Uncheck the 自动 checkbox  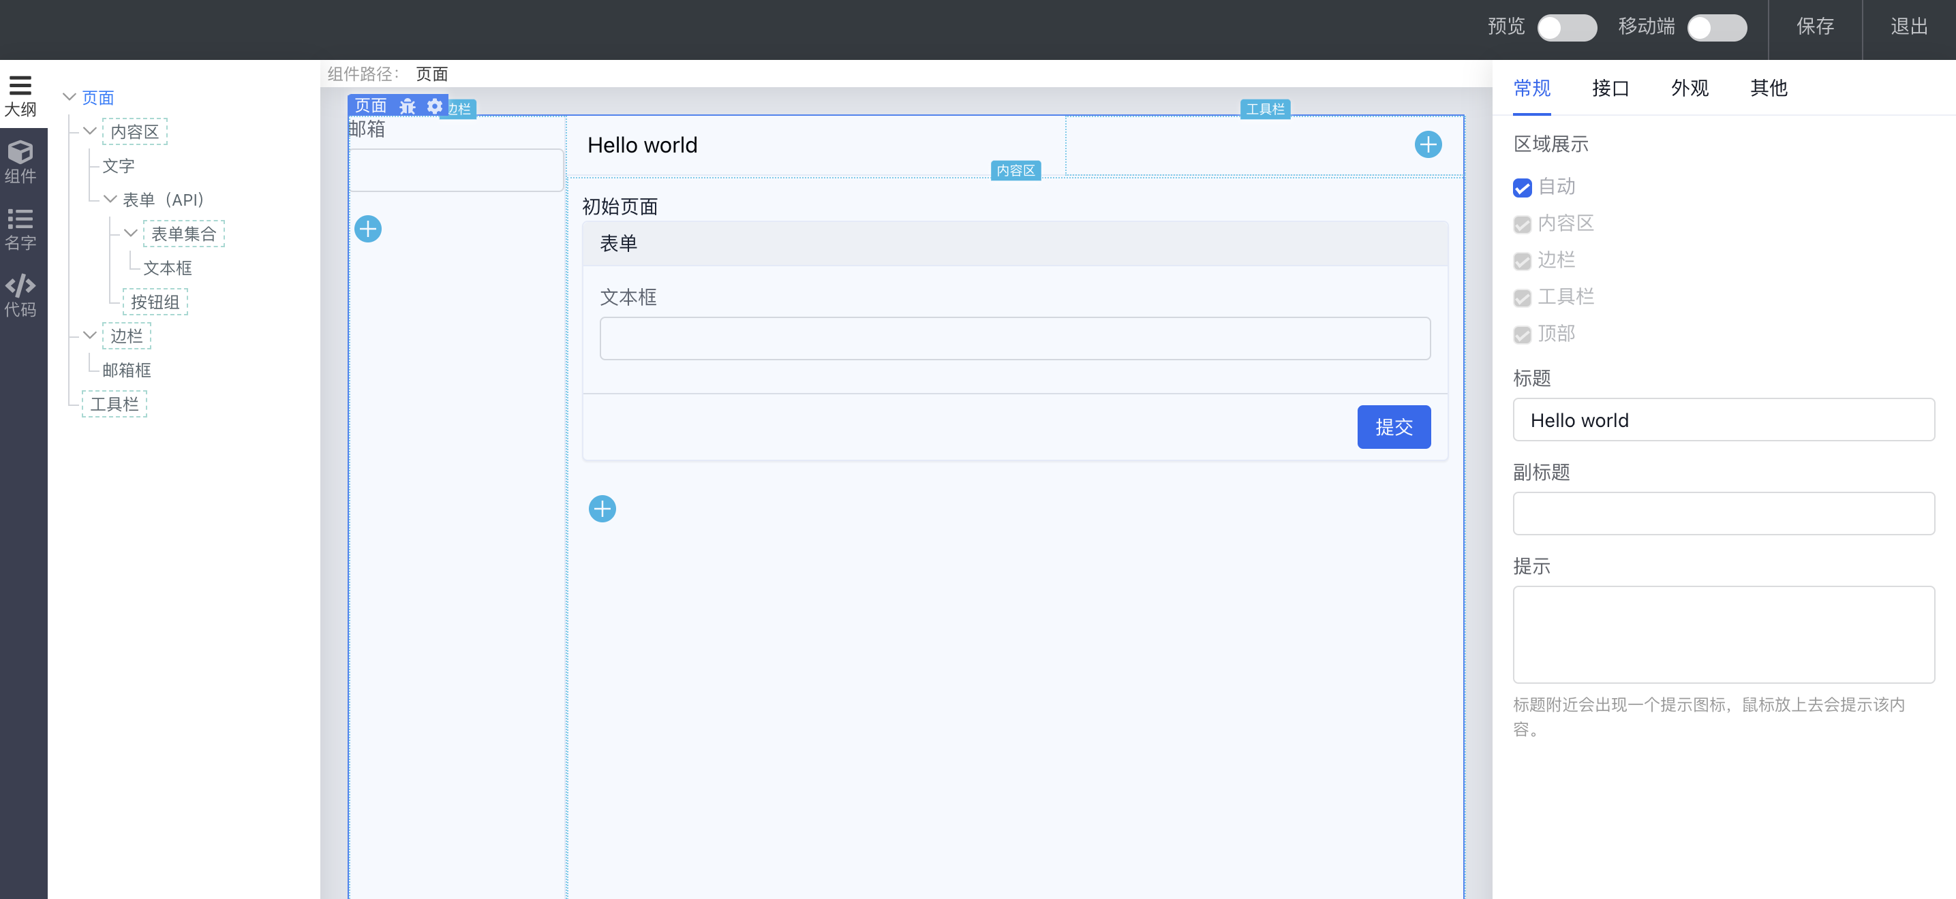1522,187
